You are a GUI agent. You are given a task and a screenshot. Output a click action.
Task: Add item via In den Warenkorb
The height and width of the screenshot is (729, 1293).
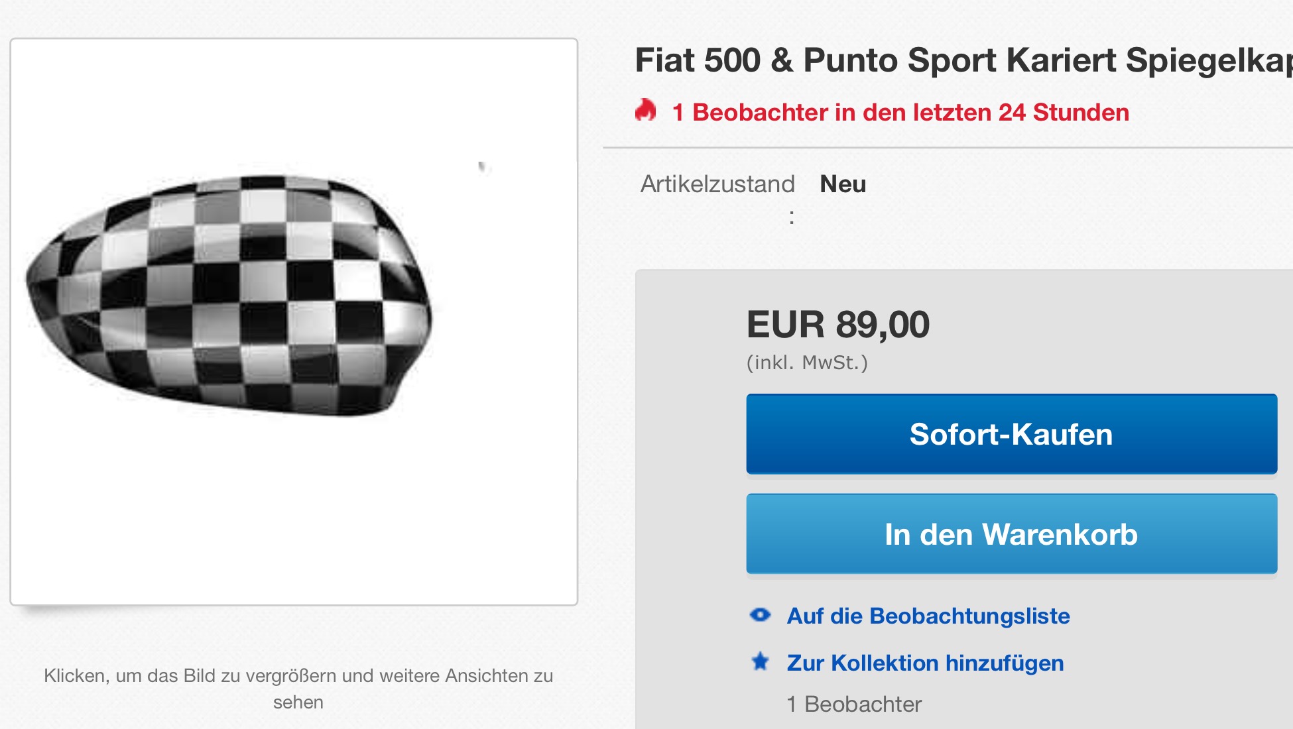[1011, 534]
